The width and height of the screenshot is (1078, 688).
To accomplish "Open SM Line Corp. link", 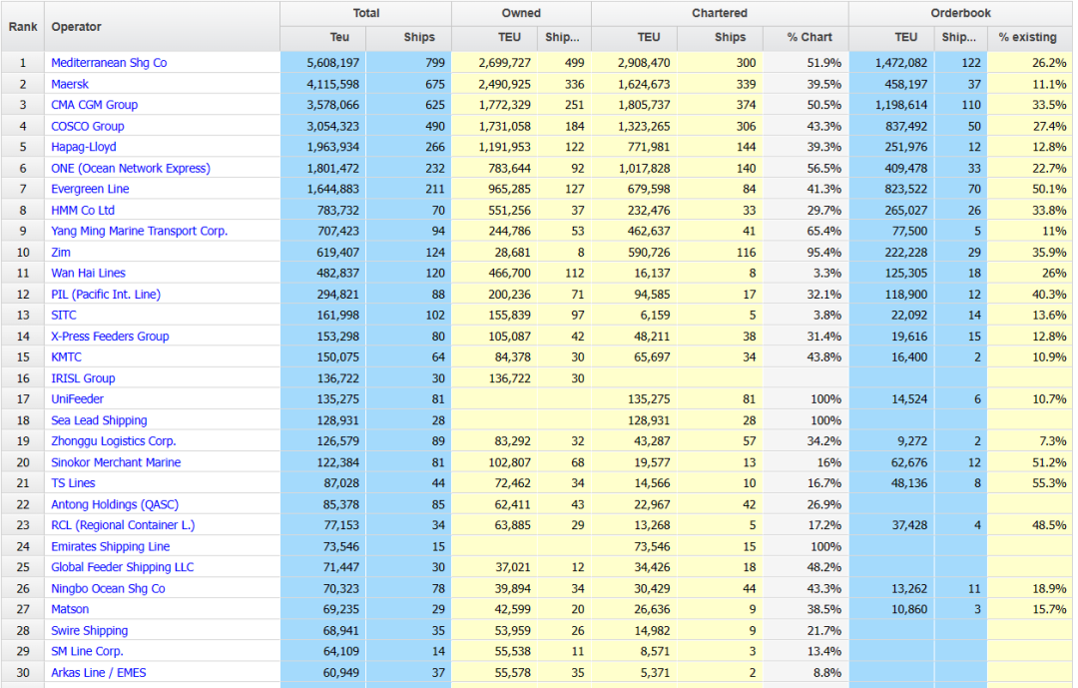I will [87, 650].
